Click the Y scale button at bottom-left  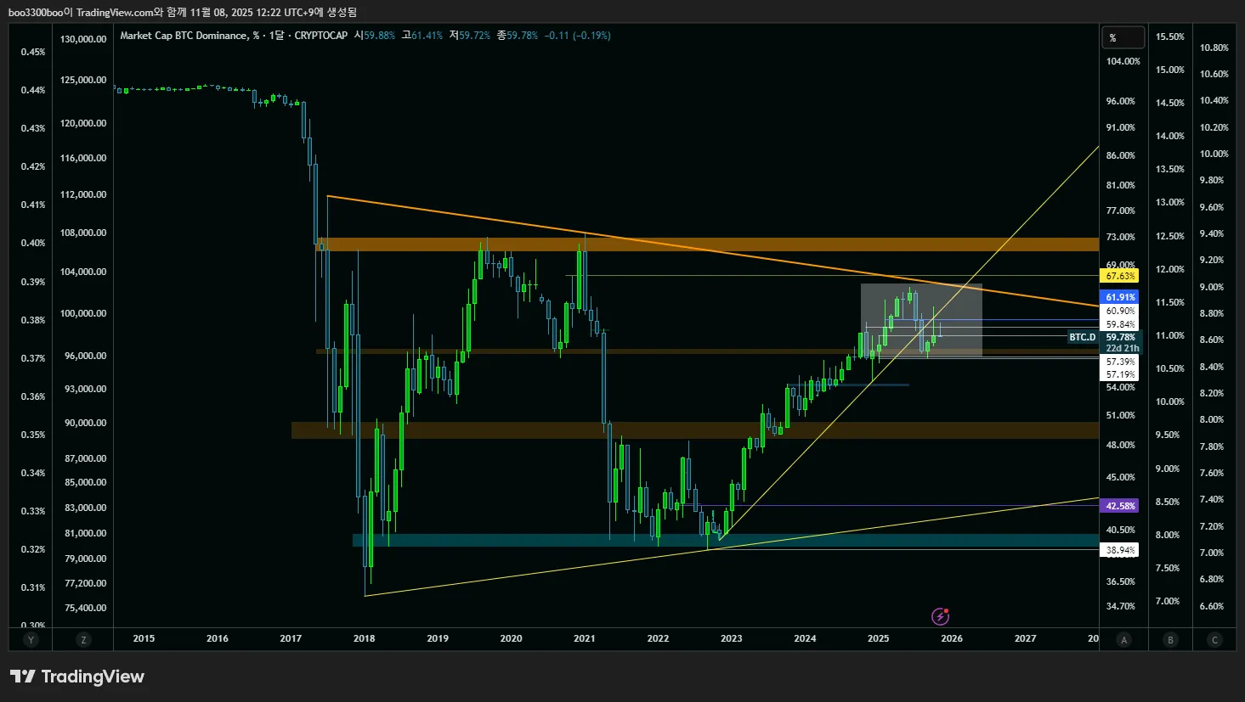[31, 639]
